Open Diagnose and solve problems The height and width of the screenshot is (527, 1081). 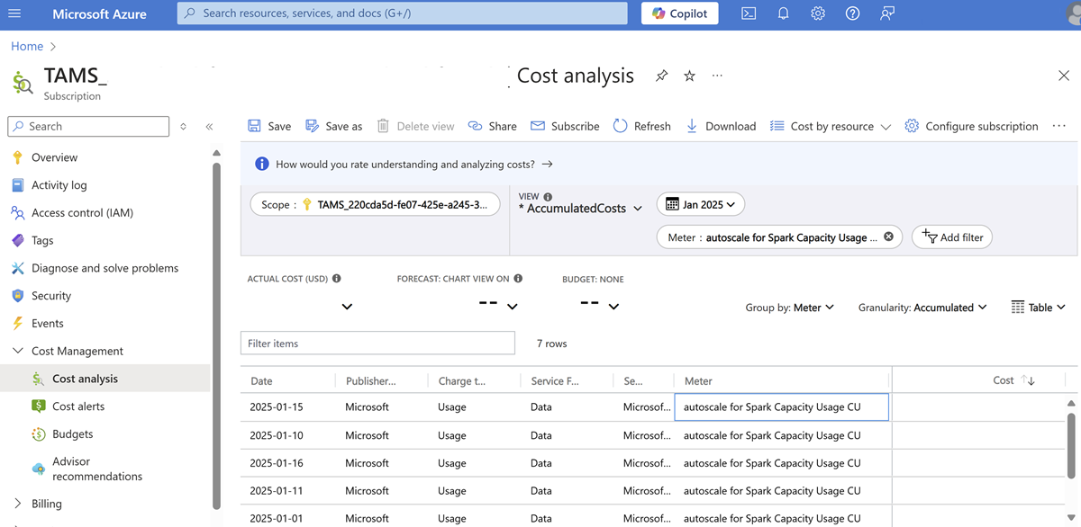tap(106, 268)
